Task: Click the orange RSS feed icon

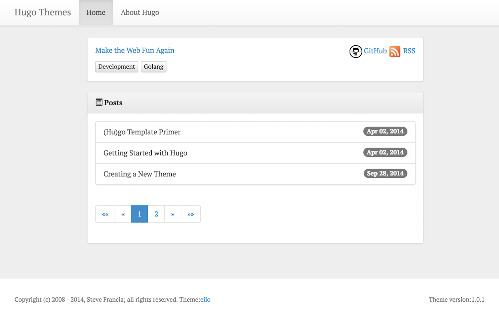Action: pyautogui.click(x=395, y=52)
